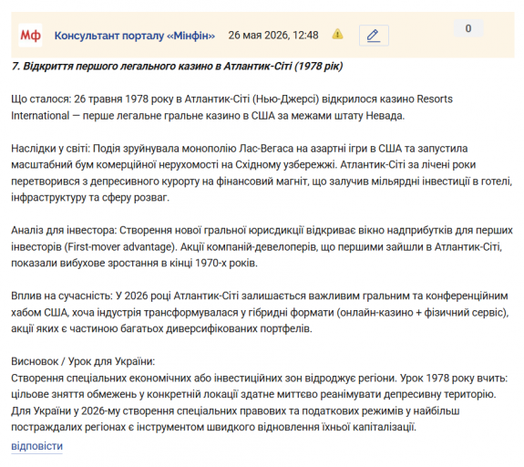Click the text First-mover advantage
524x467 pixels.
point(120,247)
